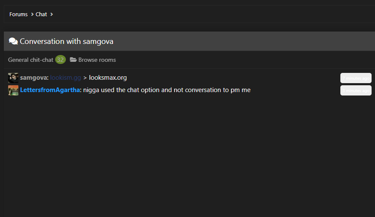Click the looksmax.org text in samgova's message
The image size is (375, 217).
coord(108,78)
